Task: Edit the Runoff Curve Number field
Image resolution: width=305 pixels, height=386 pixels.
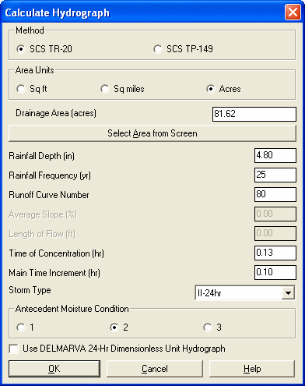Action: tap(275, 194)
